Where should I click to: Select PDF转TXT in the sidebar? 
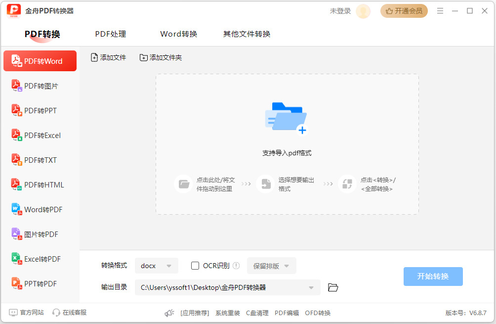click(x=40, y=160)
